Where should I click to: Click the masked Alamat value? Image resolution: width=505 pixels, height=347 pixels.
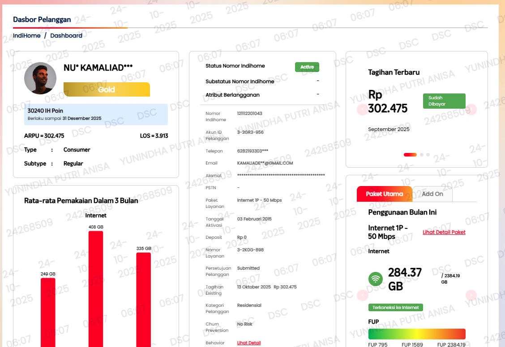tap(281, 175)
